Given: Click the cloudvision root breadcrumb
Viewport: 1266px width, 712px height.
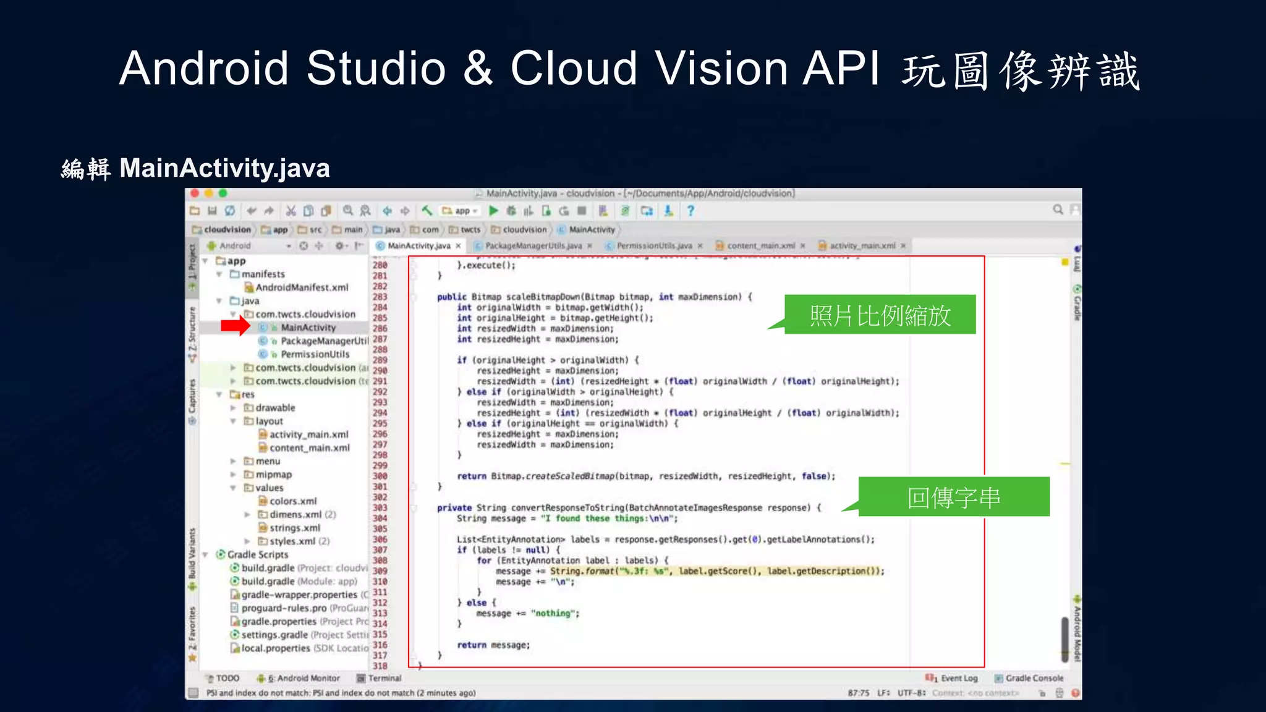Looking at the screenshot, I should click(222, 229).
